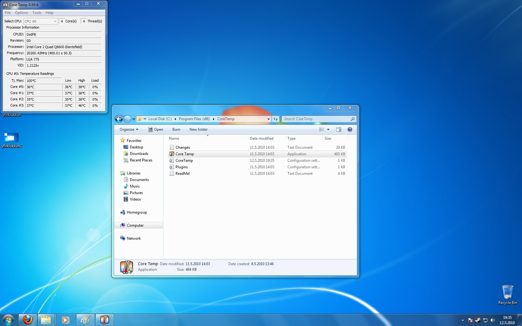Click the Search CoreTemp field

tap(316, 119)
